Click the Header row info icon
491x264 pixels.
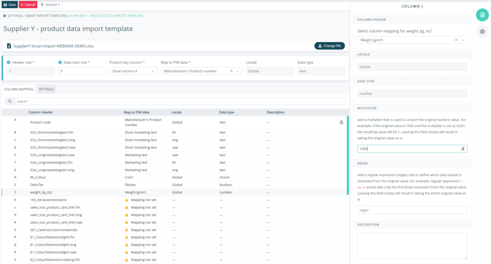9,62
